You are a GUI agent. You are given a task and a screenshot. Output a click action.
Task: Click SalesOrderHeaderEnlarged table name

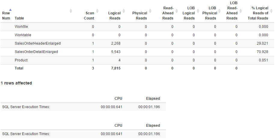(38, 43)
